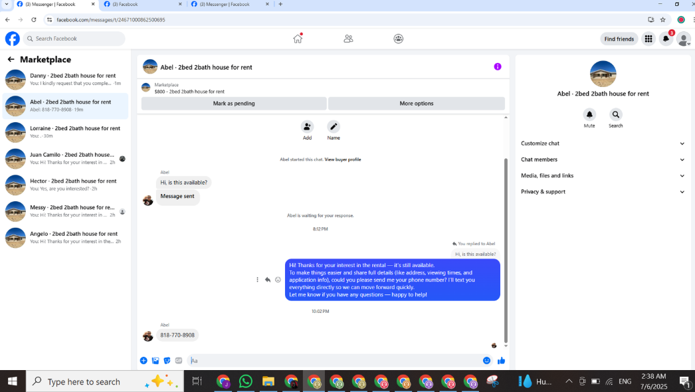Click the Facebook logo icon
This screenshot has height=392, width=695.
13,39
